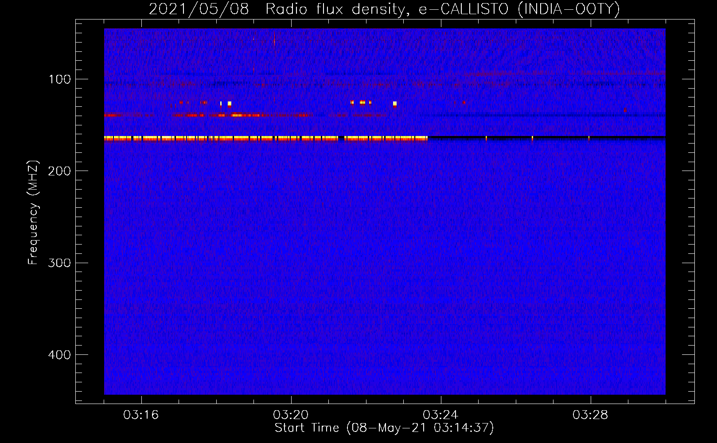Click the 03:16 time tick label
This screenshot has width=717, height=443.
coord(141,415)
